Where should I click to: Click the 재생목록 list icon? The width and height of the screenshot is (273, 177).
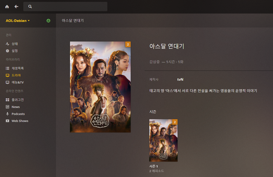(x=7, y=68)
